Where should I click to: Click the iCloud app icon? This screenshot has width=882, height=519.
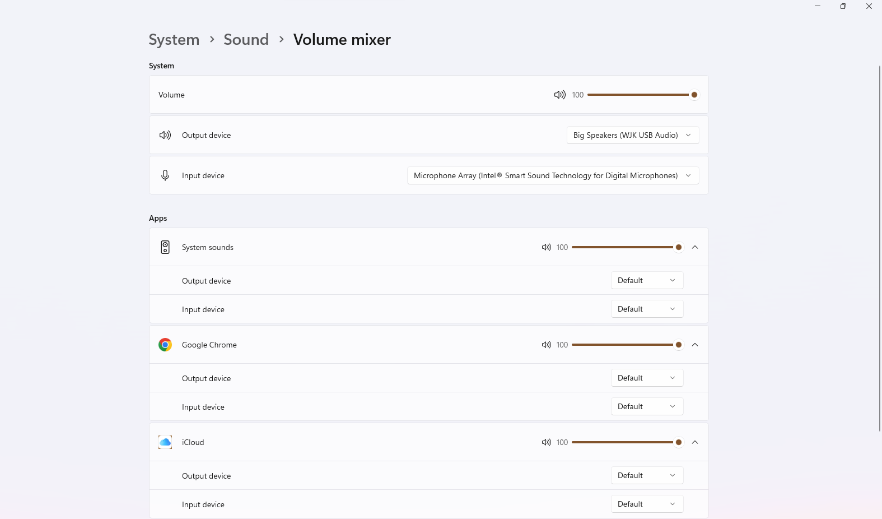pyautogui.click(x=165, y=442)
